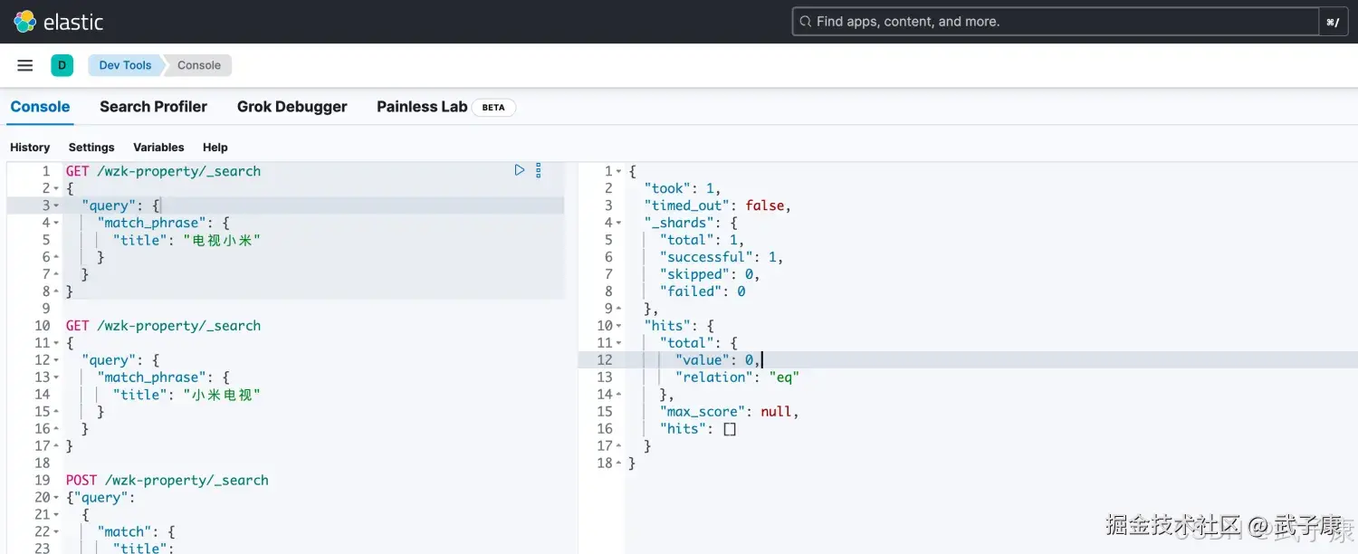Click the keyboard shortcut badge in the search bar

(x=1333, y=22)
